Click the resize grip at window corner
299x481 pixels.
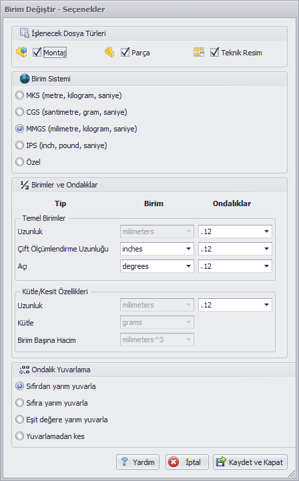tap(292, 474)
